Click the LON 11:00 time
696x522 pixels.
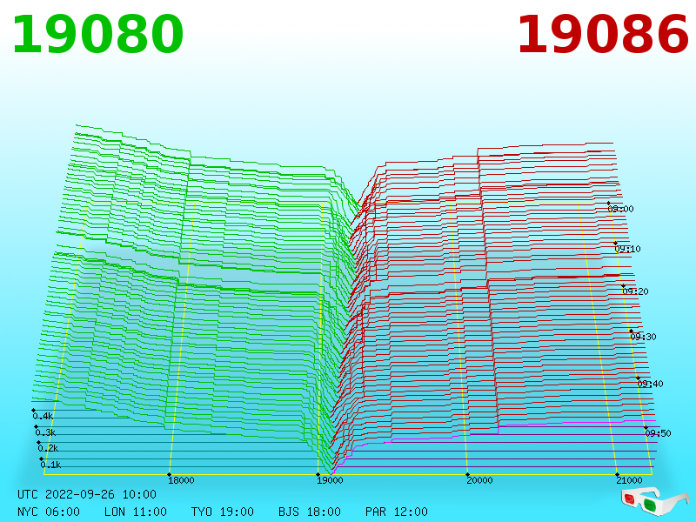click(136, 512)
